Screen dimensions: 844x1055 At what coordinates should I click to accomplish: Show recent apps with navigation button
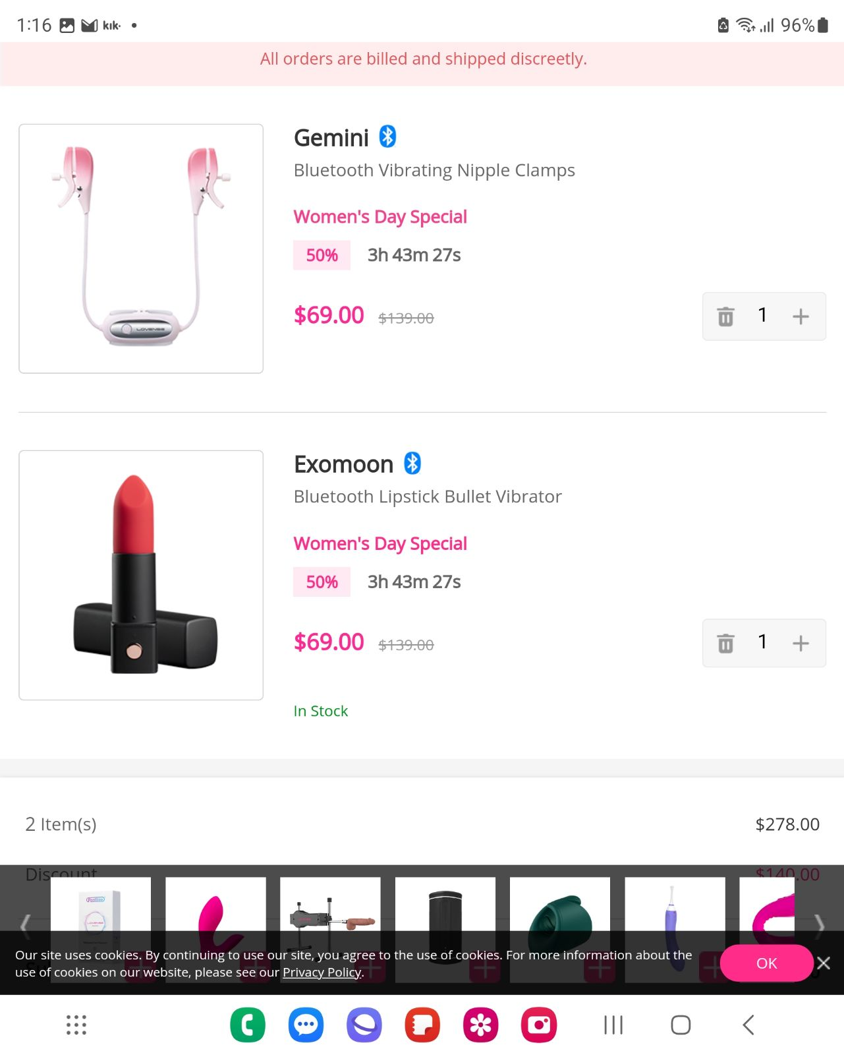click(x=613, y=1025)
